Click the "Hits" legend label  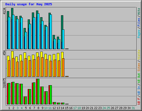point(139,11)
